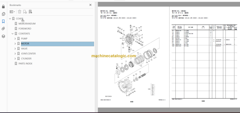Open the page thumbnails panel icon
Screen dimensions: 240x113
3,14
